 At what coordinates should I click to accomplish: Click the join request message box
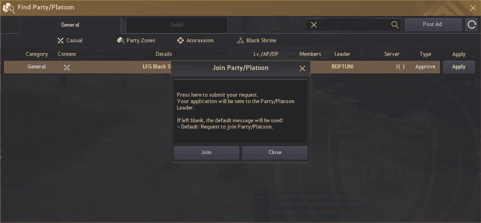tap(240, 111)
